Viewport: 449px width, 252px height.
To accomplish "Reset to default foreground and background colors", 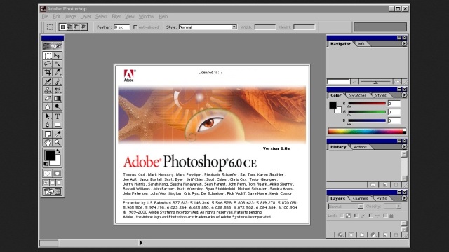I will click(x=46, y=164).
